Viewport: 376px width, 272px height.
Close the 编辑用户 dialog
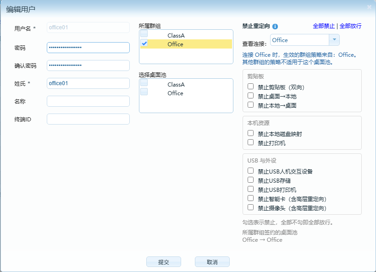click(x=369, y=7)
